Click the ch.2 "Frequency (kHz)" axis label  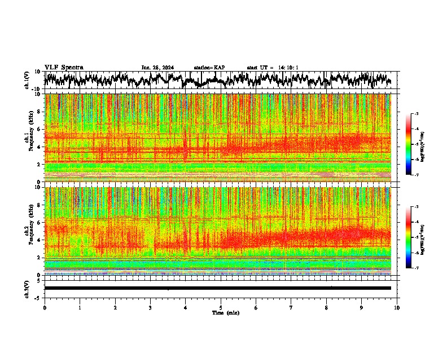click(x=31, y=224)
